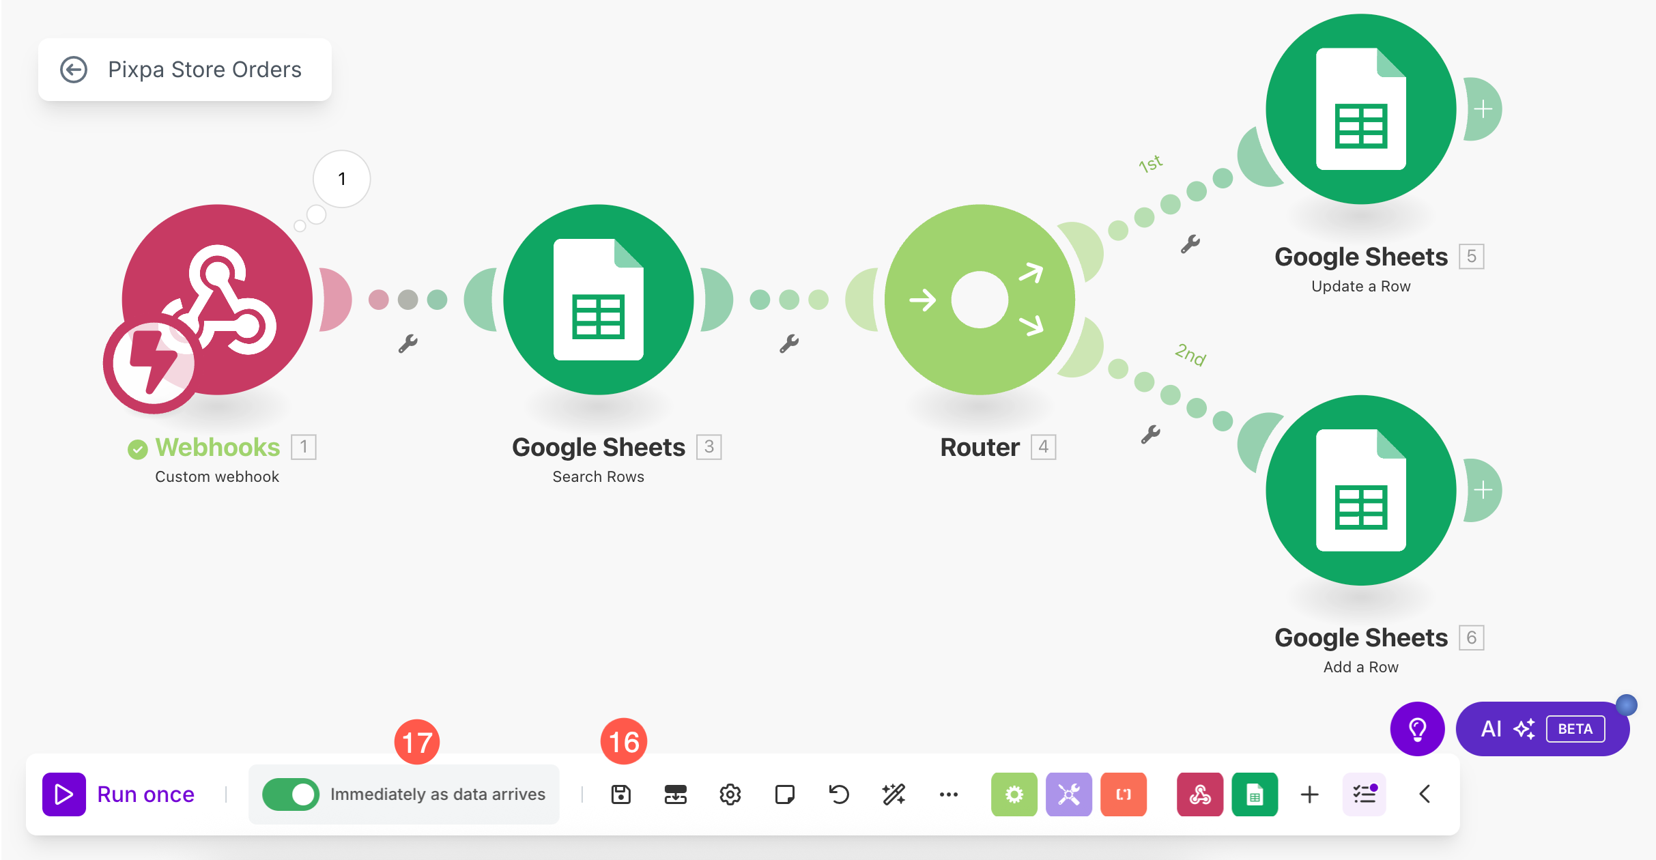Click the Add a Row label

point(1361,668)
